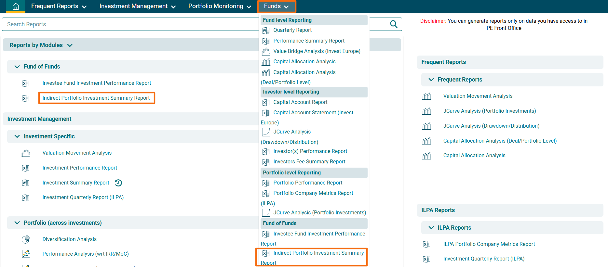608x267 pixels.
Task: Toggle the Reports by Modules chevron
Action: (70, 45)
